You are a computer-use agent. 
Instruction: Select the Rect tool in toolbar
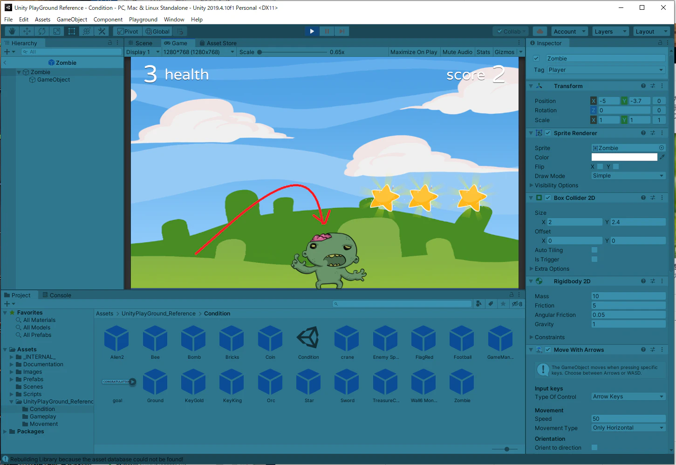72,31
